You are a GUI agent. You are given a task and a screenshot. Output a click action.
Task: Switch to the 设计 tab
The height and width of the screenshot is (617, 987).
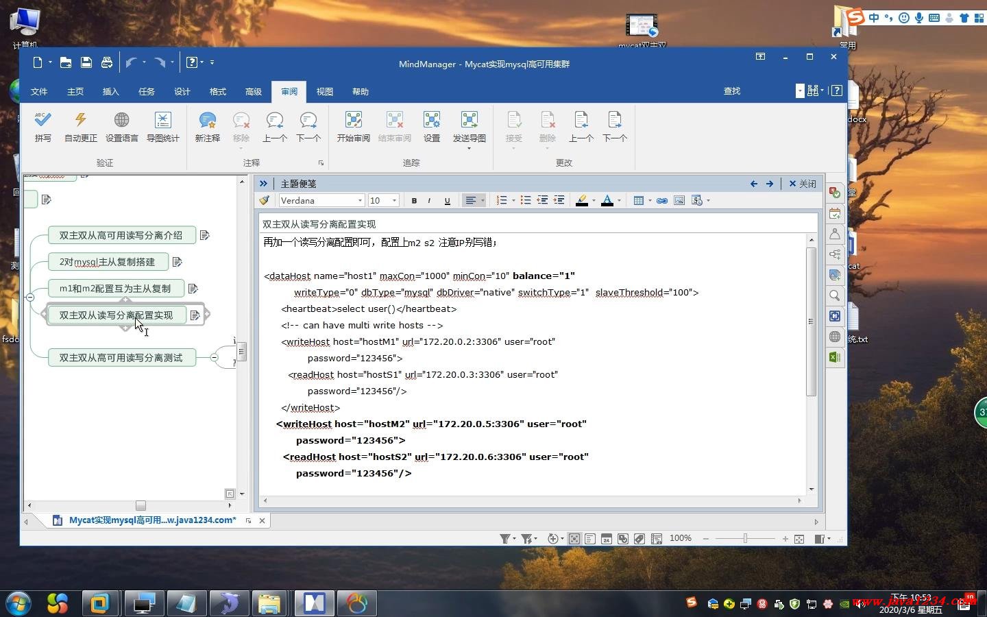pyautogui.click(x=182, y=91)
